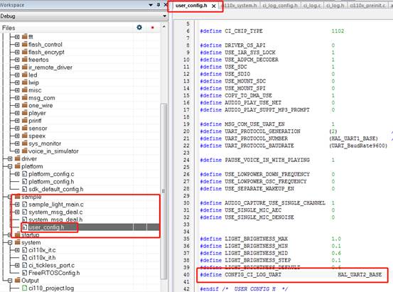Click the user_config.h file icon in tree
The width and height of the screenshot is (393, 292).
click(25, 227)
